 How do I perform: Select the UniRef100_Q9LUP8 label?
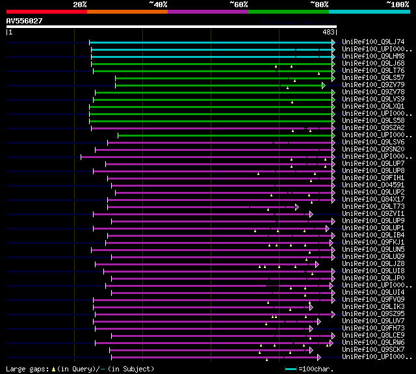373,171
